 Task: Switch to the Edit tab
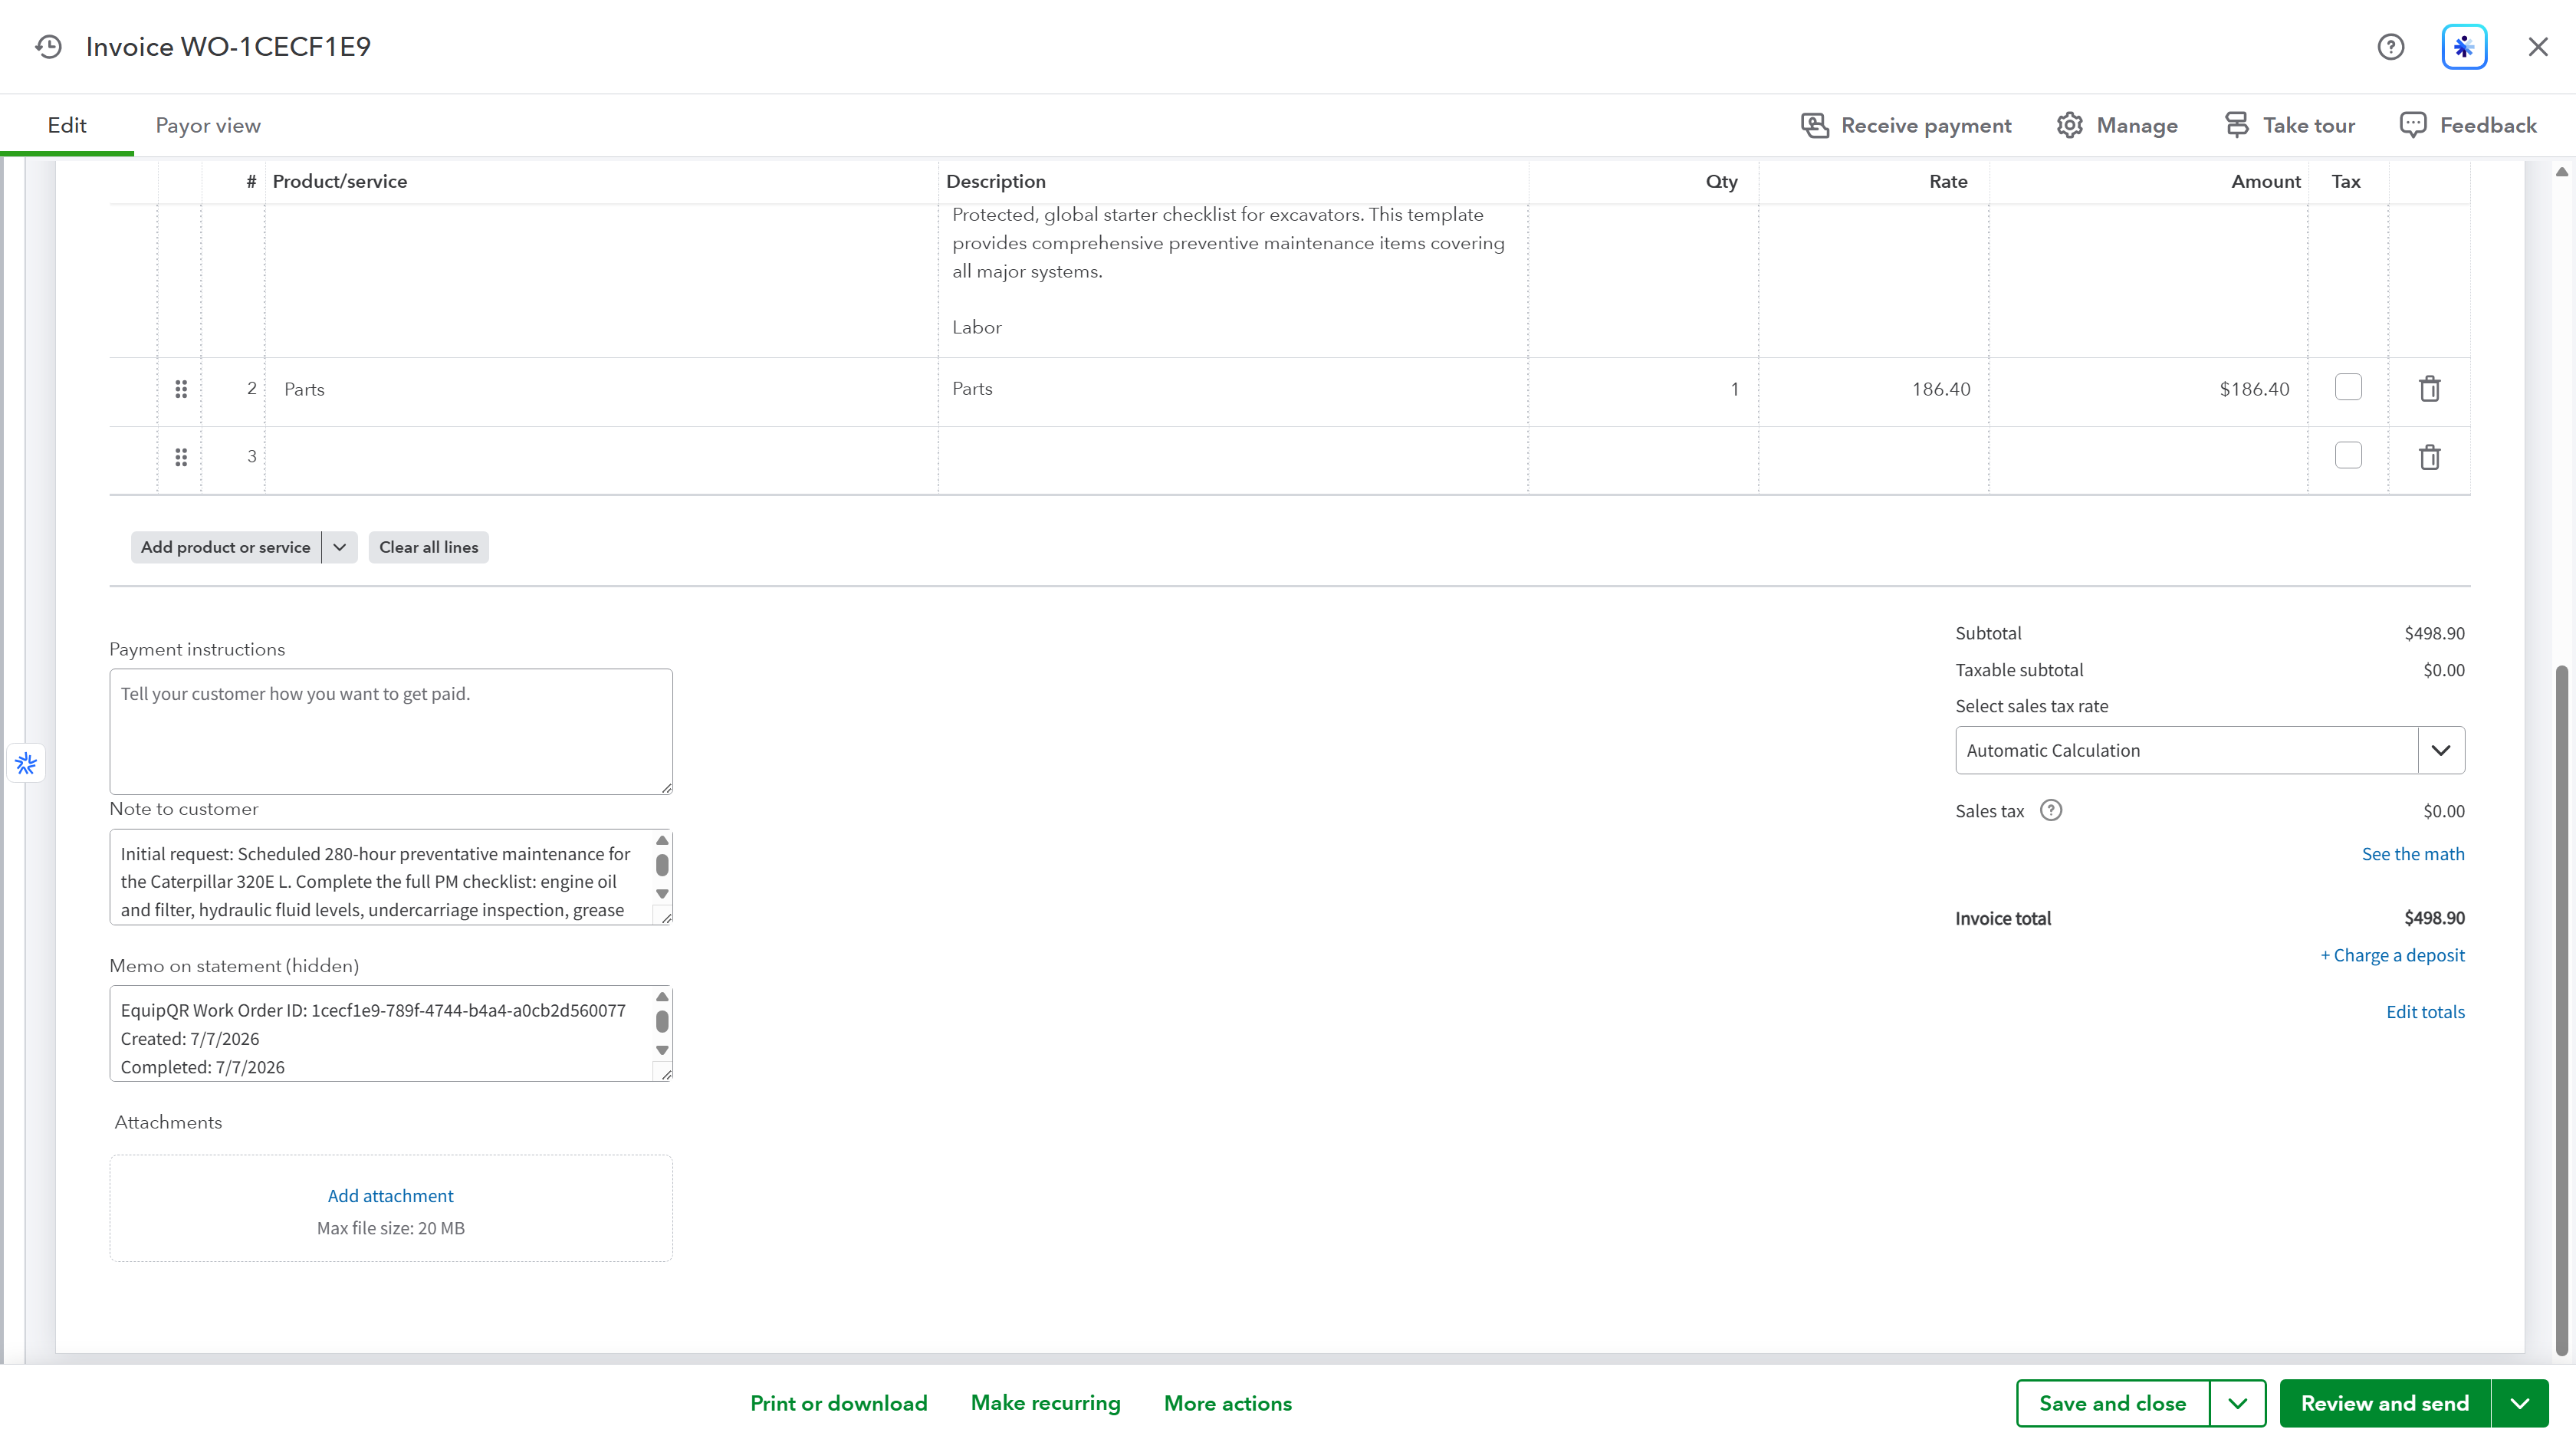[x=67, y=125]
